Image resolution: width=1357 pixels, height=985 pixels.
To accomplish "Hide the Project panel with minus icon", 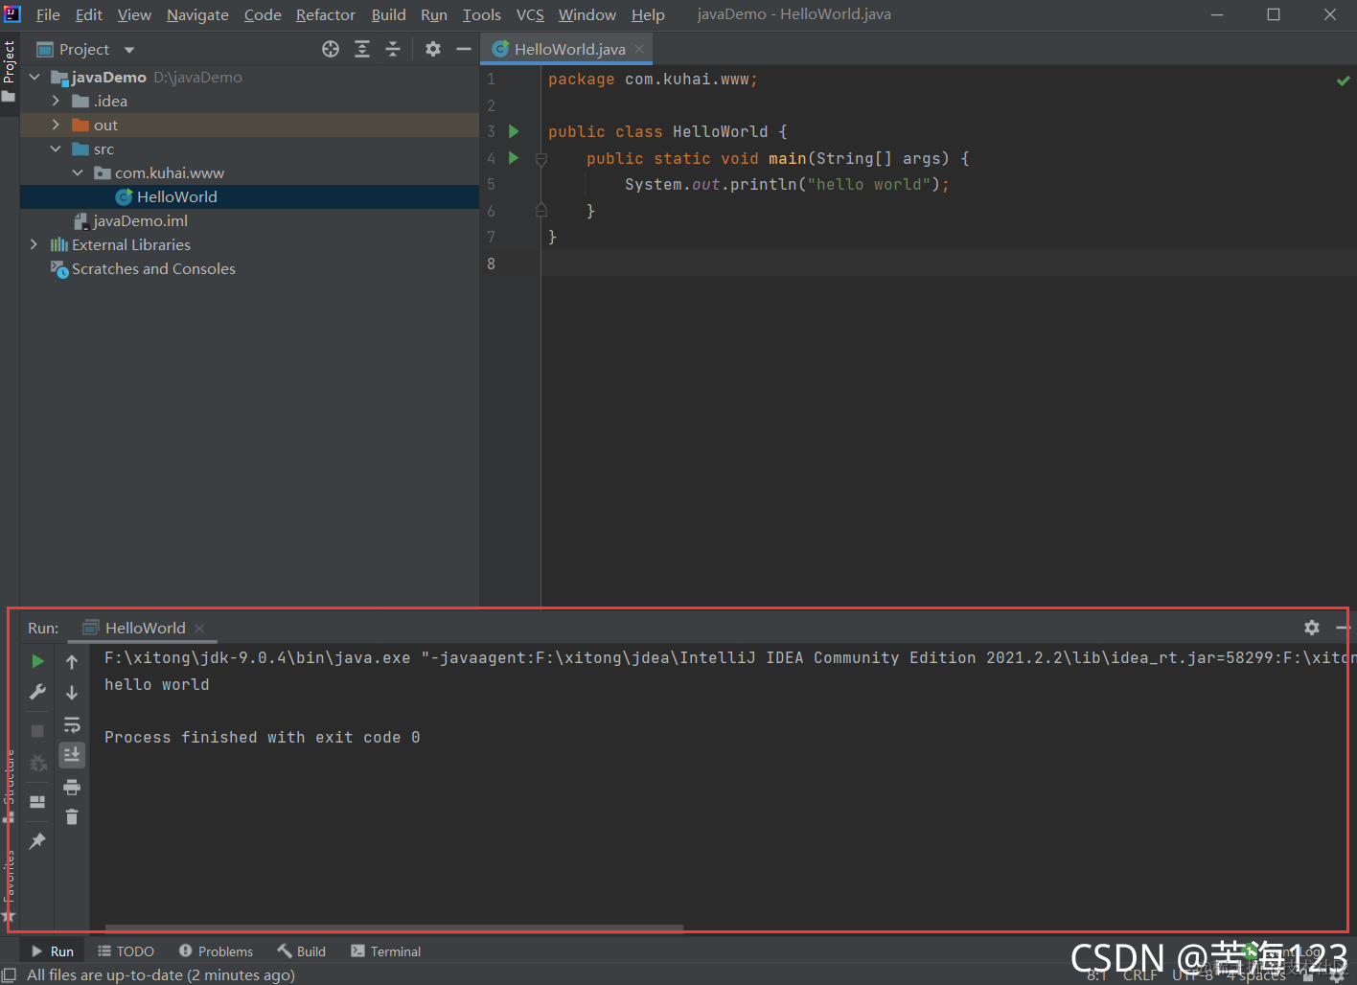I will click(x=464, y=49).
